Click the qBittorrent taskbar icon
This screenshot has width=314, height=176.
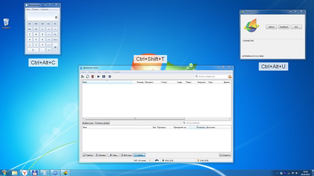click(55, 173)
